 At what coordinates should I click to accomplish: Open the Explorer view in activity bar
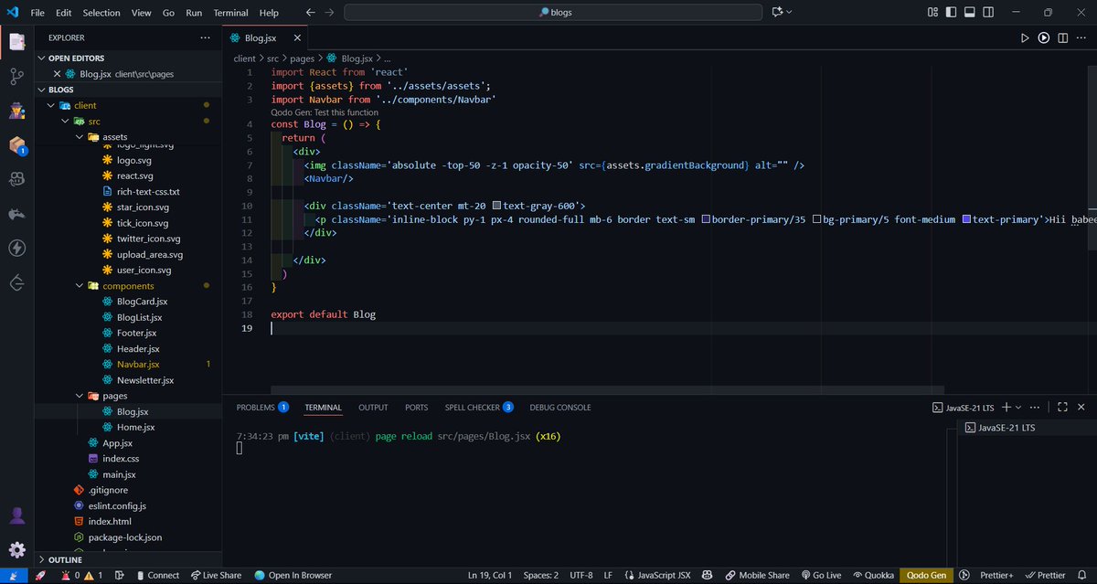pos(17,42)
